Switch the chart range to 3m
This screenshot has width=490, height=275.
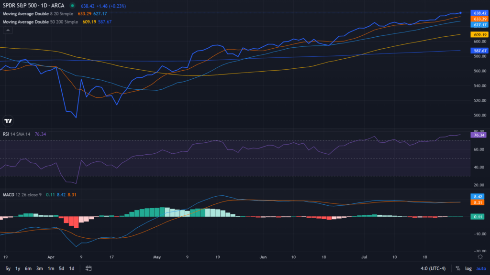pos(39,268)
